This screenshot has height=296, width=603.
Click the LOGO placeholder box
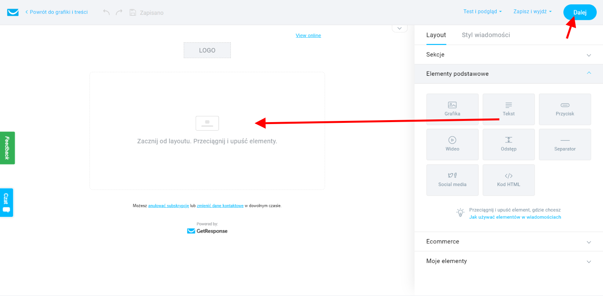207,50
